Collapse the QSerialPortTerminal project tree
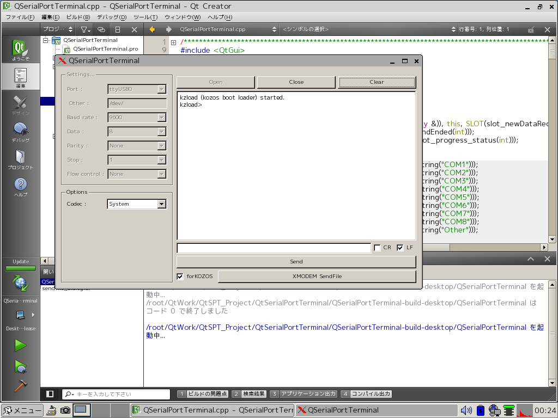 click(46, 40)
